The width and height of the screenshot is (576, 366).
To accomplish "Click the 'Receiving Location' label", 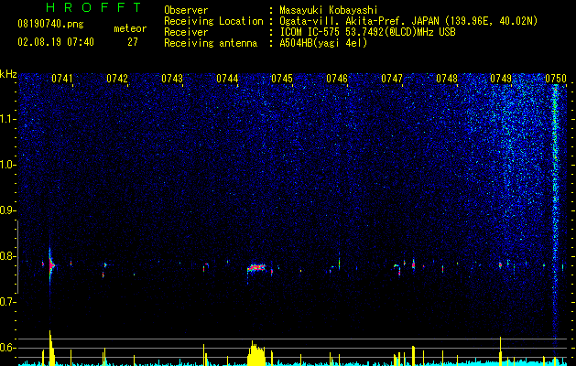I will pos(213,21).
